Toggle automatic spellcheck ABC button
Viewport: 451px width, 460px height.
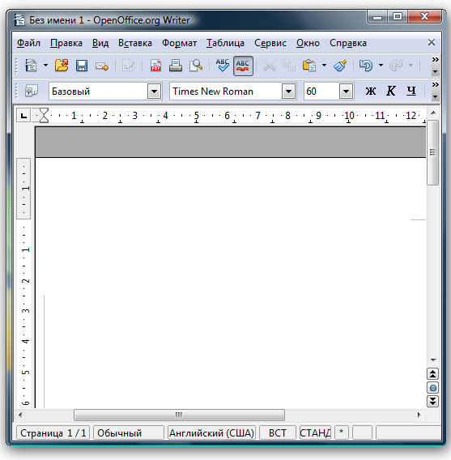coord(243,66)
